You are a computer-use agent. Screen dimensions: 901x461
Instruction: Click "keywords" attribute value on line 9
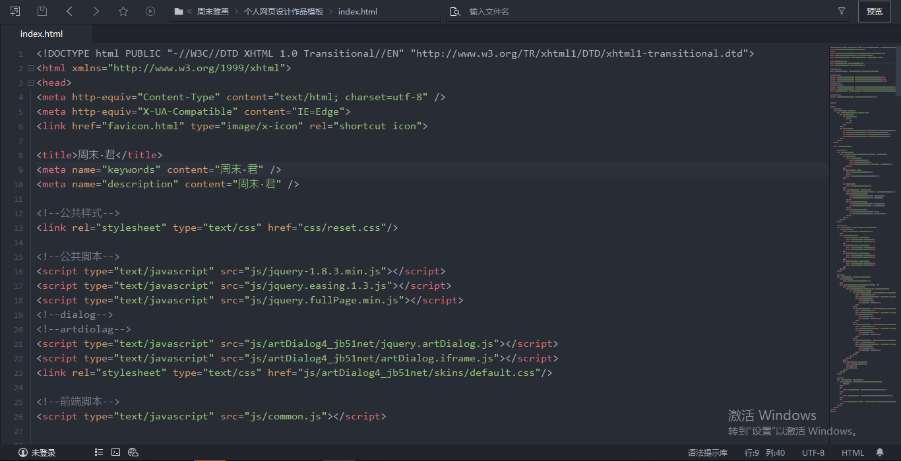tap(131, 169)
